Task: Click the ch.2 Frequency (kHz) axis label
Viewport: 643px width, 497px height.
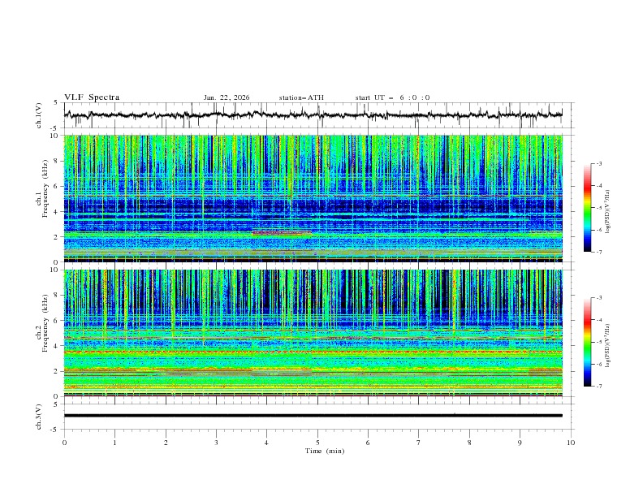Action: click(x=43, y=323)
